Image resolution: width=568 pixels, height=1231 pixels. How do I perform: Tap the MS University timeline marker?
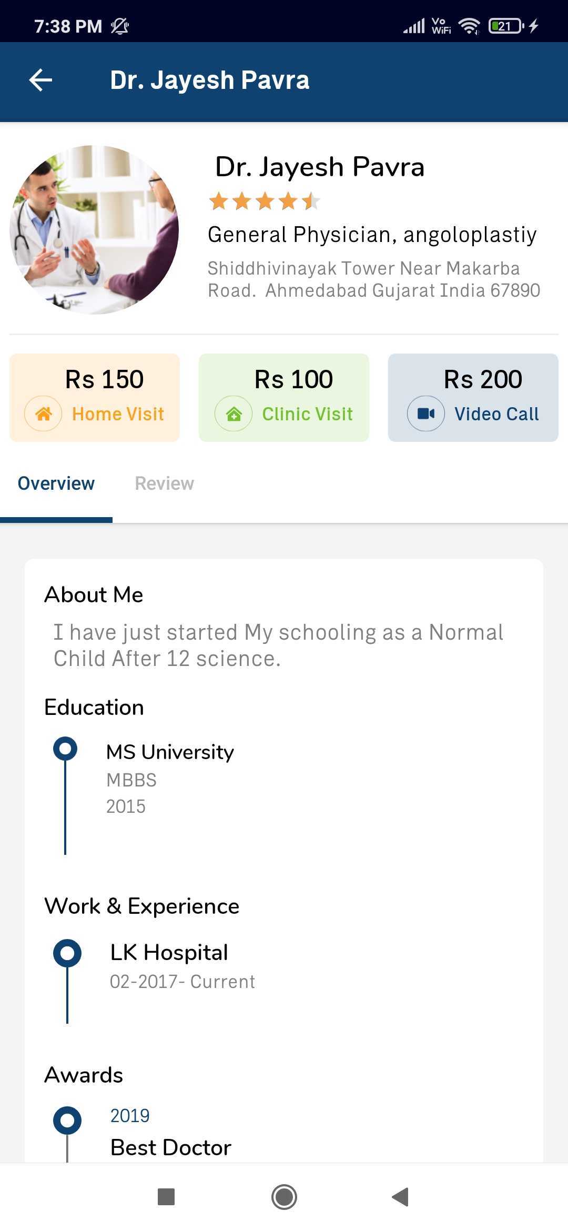(65, 749)
